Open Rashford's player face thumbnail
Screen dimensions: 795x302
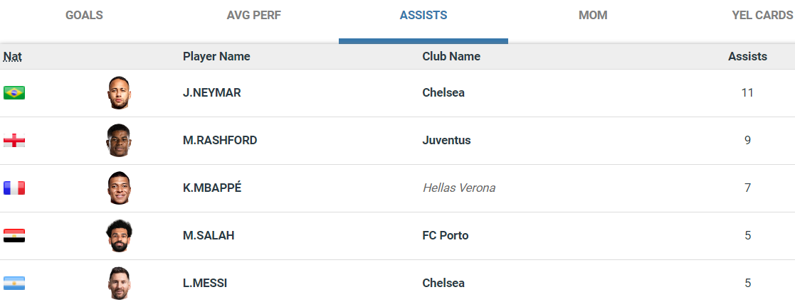click(120, 141)
